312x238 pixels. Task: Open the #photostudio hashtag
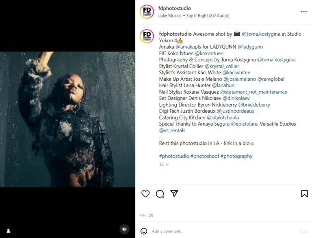point(174,156)
